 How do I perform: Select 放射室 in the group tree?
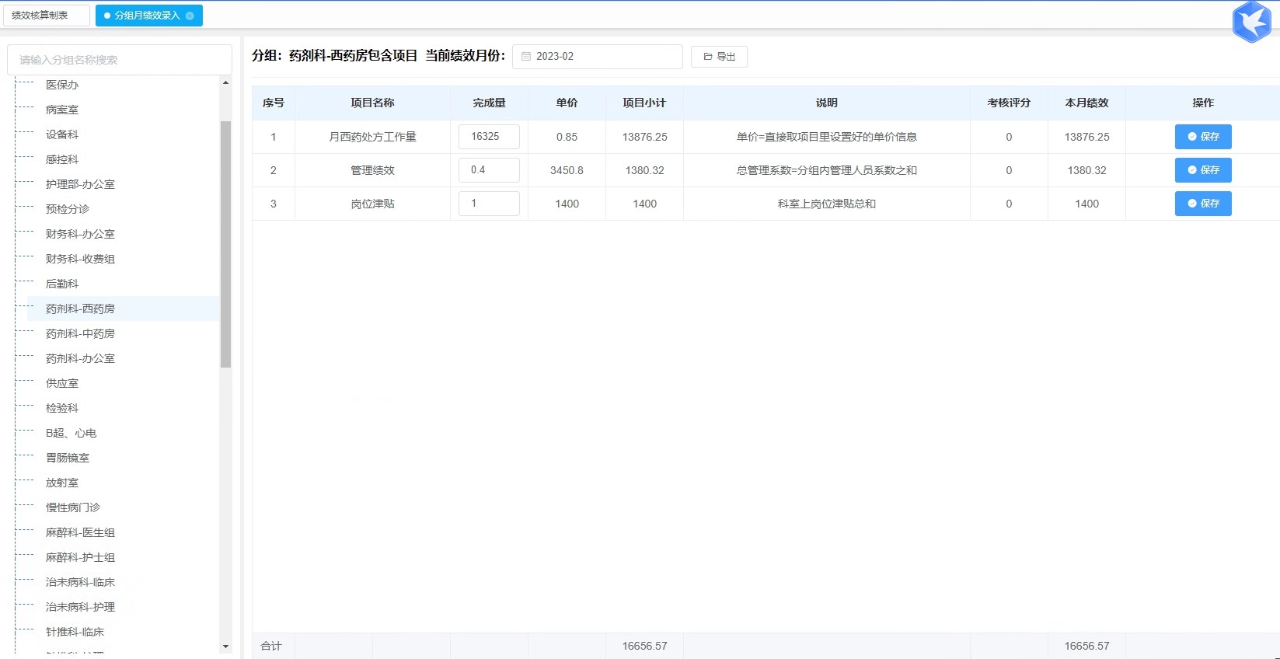coord(62,483)
